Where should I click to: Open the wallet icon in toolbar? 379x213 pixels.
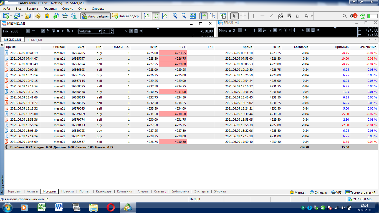[x=38, y=16]
